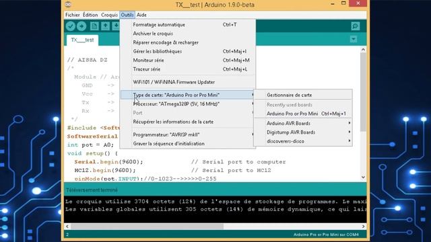The height and width of the screenshot is (242, 431).
Task: Click console scroll left arrow
Action: pyautogui.click(x=67, y=227)
